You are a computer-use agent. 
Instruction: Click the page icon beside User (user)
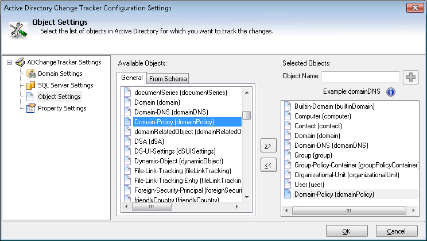(288, 185)
